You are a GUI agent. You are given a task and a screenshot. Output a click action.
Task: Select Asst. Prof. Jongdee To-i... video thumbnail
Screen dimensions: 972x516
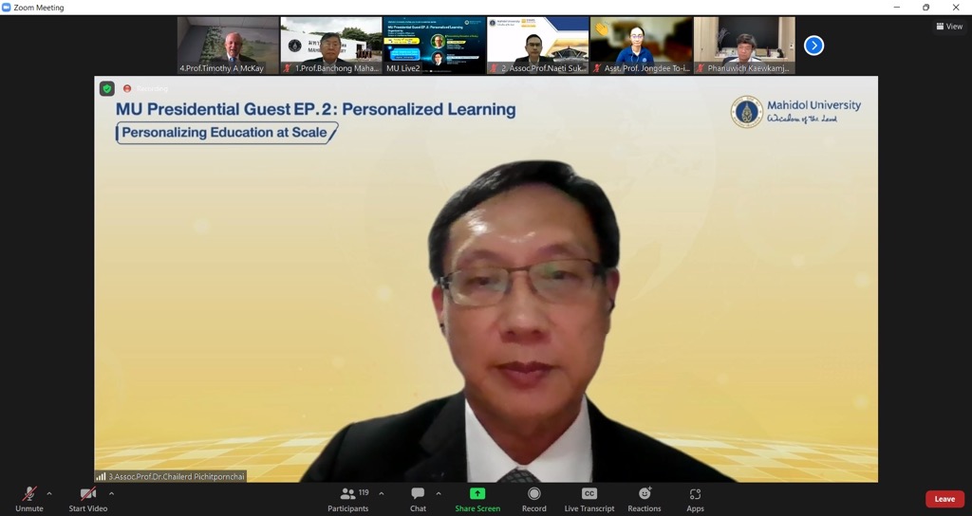click(x=641, y=46)
